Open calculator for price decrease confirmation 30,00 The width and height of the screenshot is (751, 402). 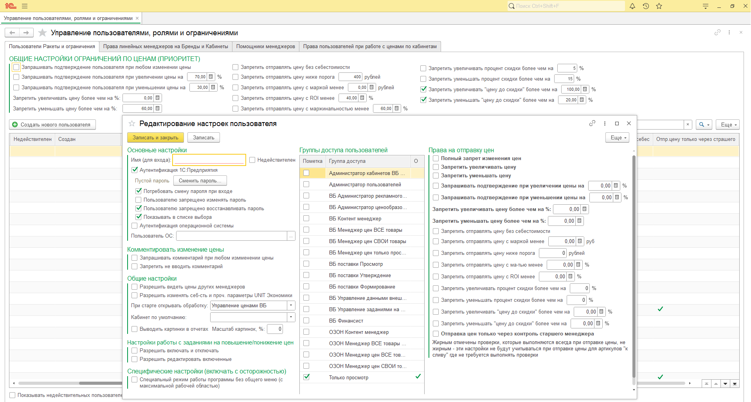[213, 87]
